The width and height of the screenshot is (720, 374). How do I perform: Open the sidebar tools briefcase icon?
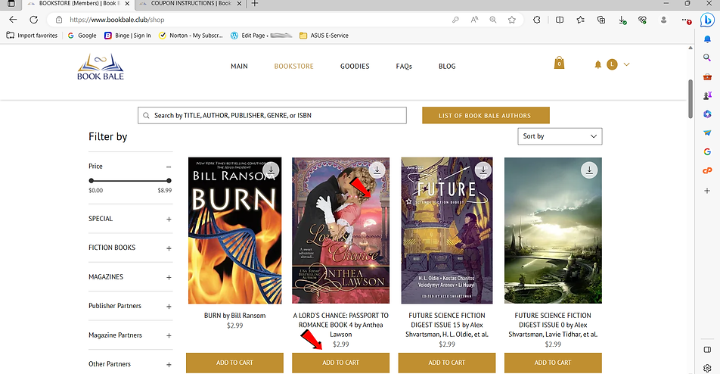tap(707, 76)
